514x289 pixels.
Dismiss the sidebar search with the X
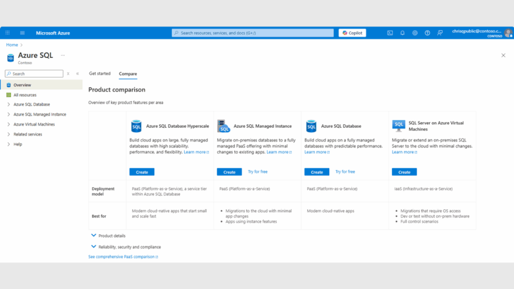click(69, 73)
